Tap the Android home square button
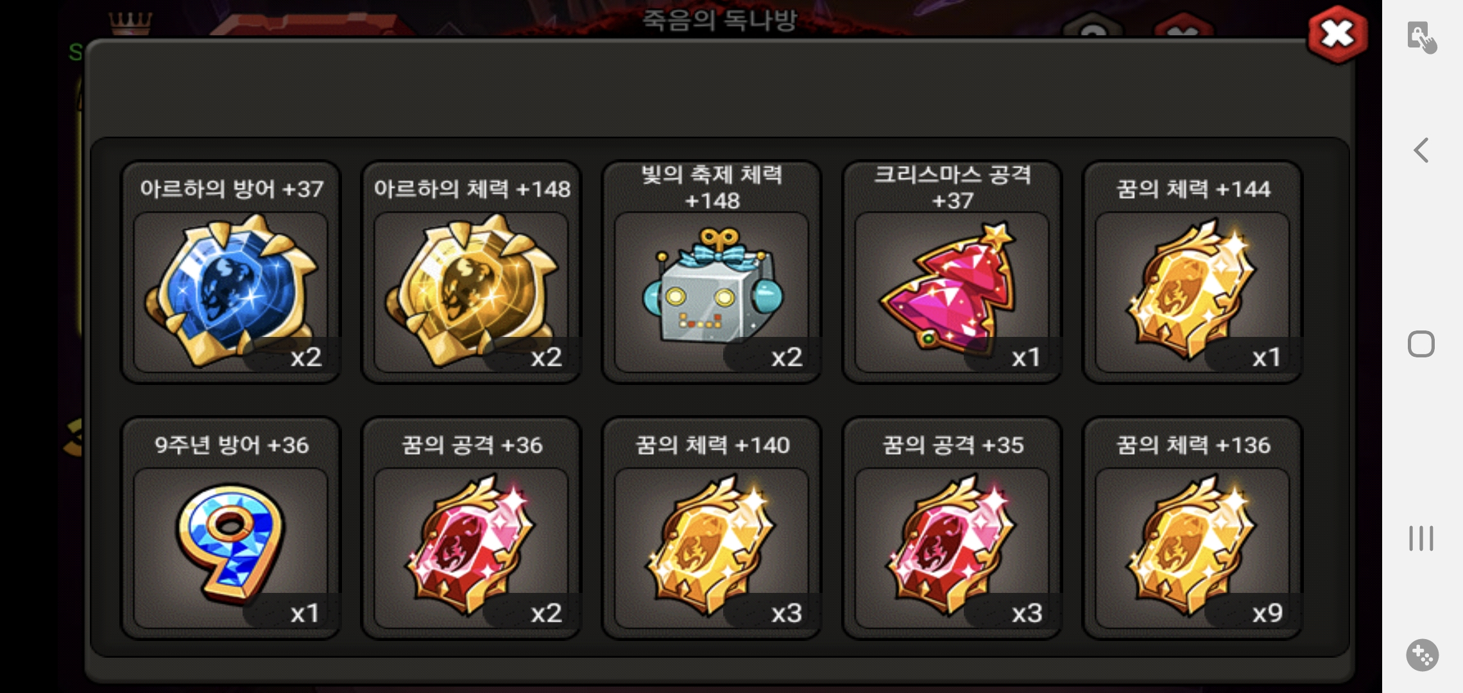 click(1421, 344)
